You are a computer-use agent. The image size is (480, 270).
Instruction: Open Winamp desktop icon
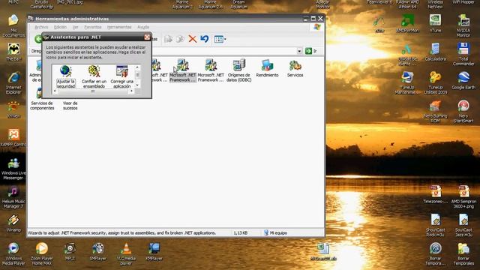click(13, 223)
